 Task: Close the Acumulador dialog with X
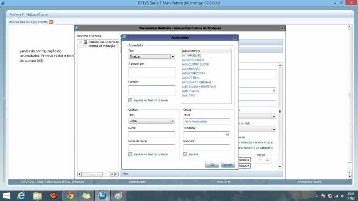tap(235, 38)
